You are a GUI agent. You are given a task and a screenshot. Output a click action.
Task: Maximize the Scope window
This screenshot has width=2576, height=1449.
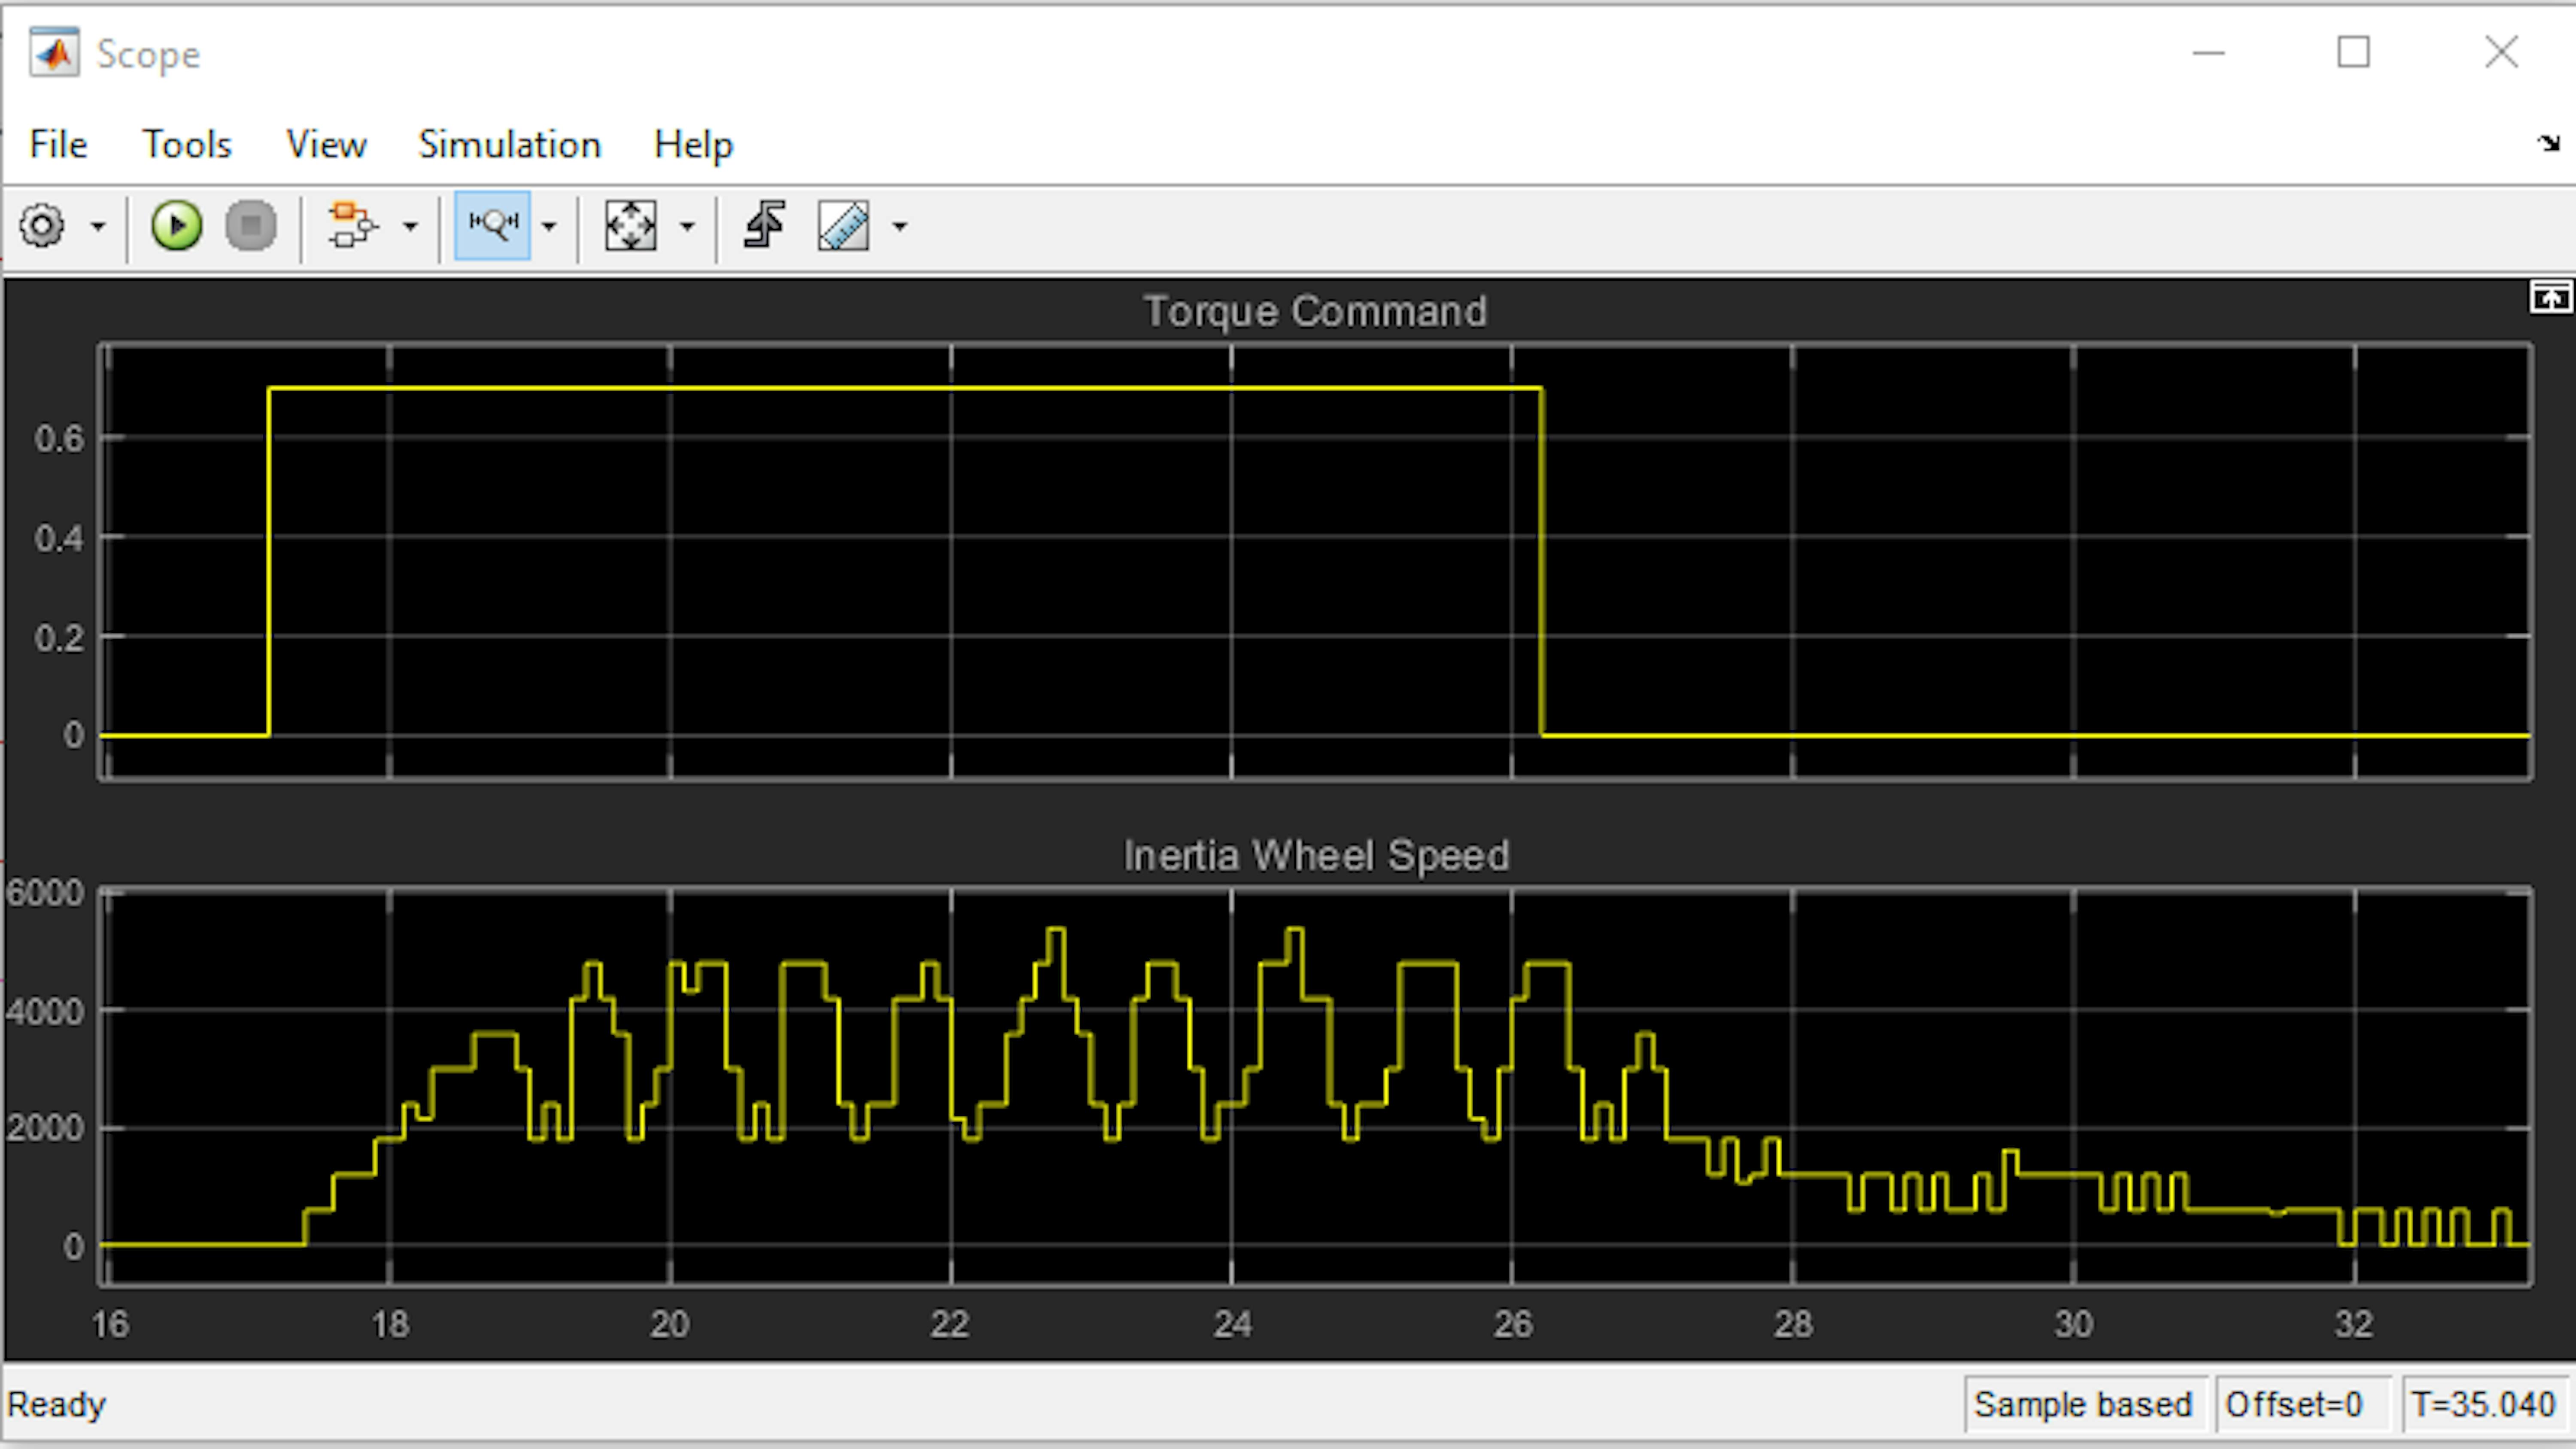pyautogui.click(x=2353, y=52)
